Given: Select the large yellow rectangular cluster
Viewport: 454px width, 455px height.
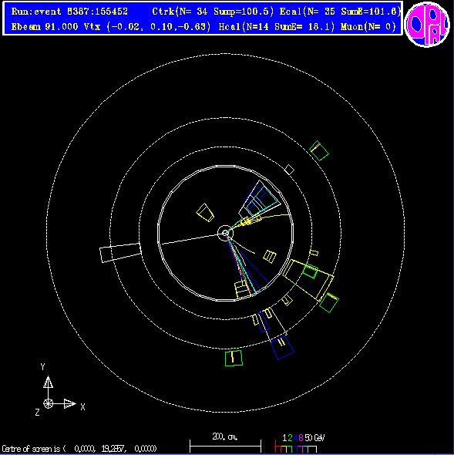Looking at the screenshot, I should [x=308, y=280].
